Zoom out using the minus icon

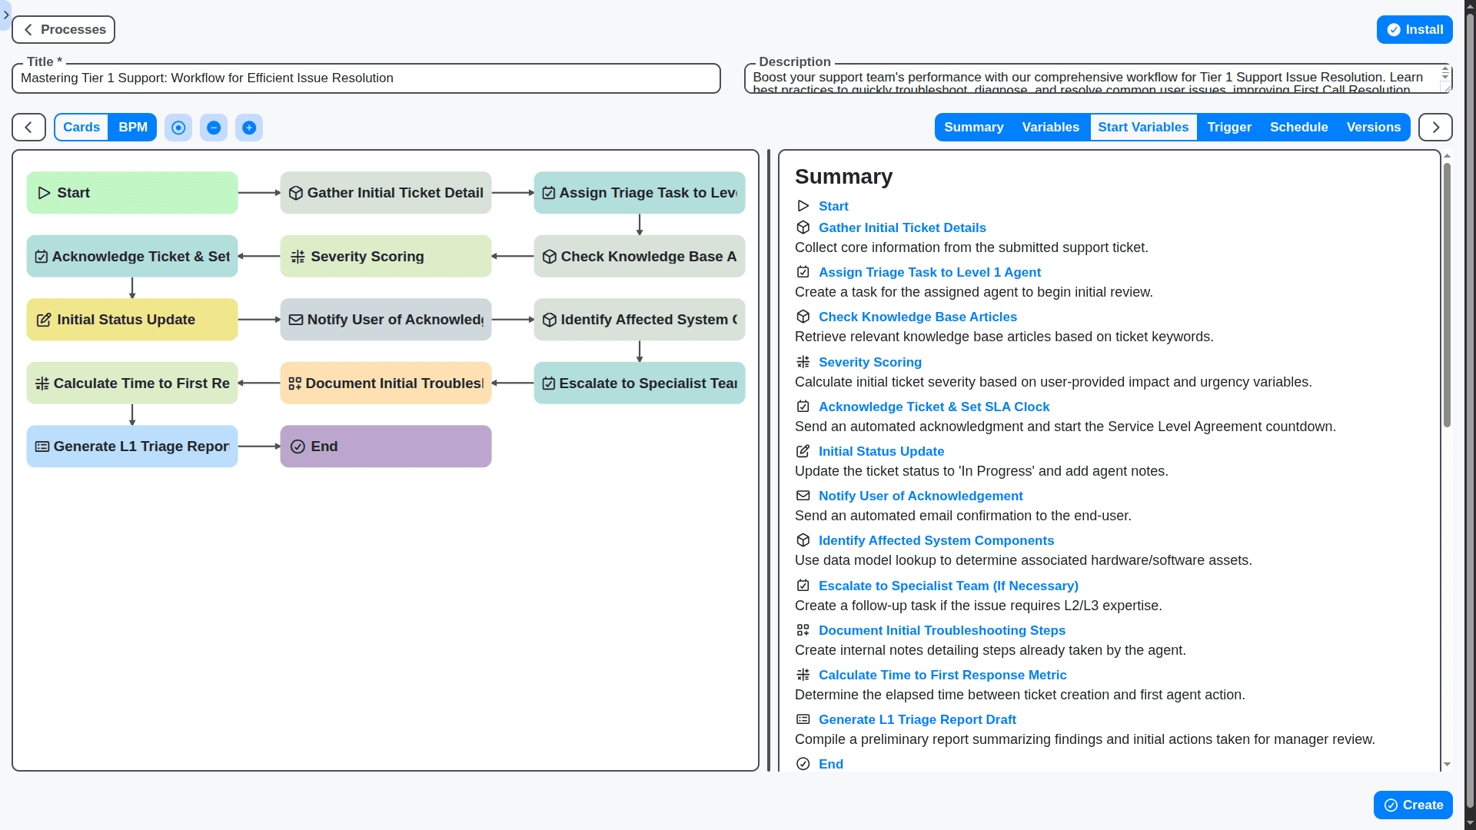pyautogui.click(x=213, y=127)
